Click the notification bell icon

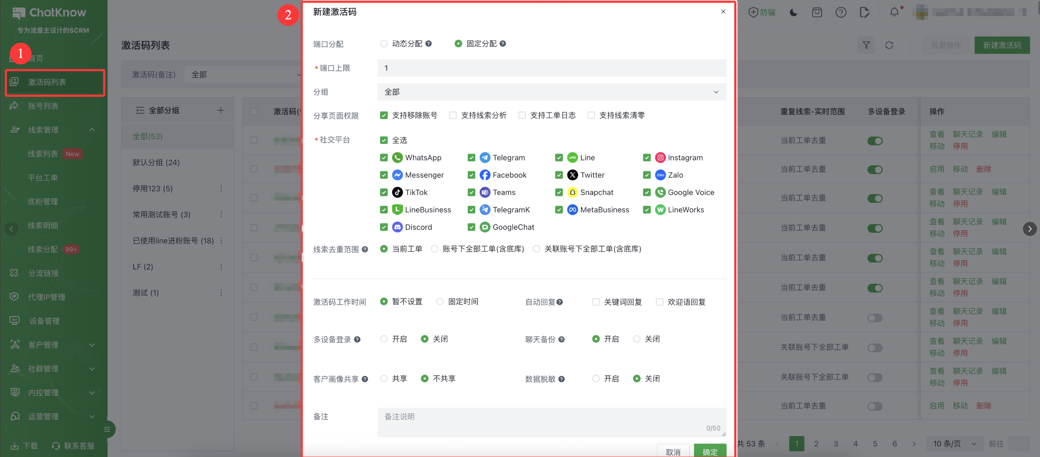point(894,12)
